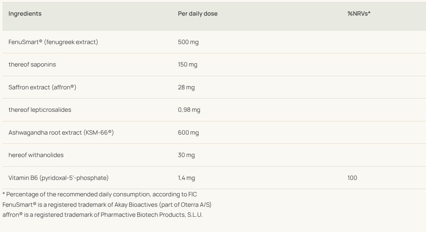Click the Per daily dose header

[198, 14]
